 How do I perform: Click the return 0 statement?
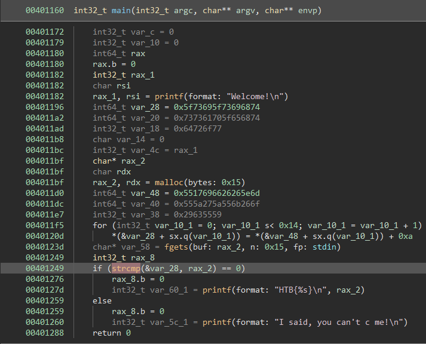tap(112, 333)
